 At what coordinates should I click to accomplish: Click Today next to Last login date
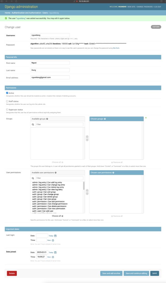pyautogui.click(x=51, y=236)
